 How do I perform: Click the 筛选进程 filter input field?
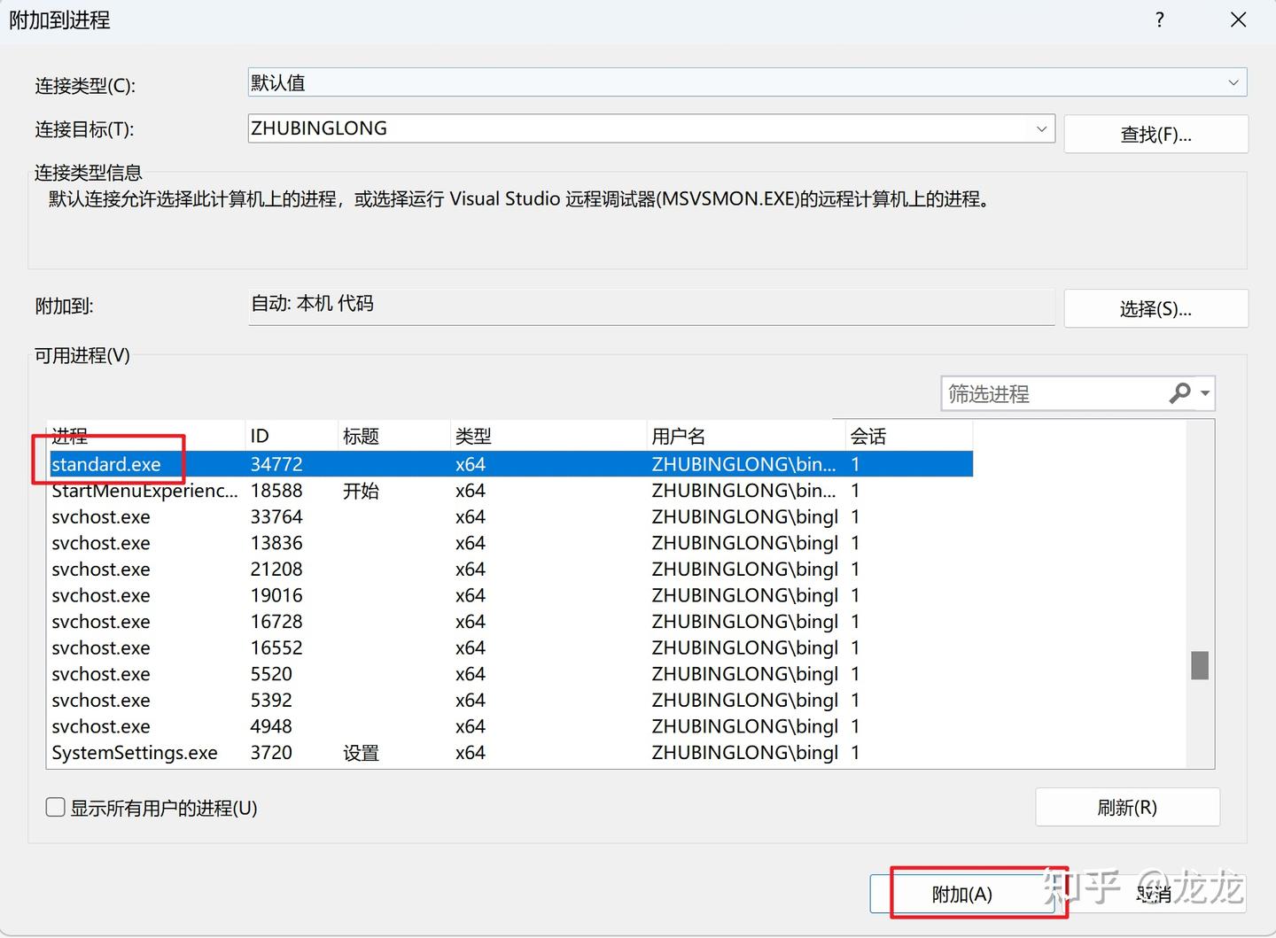point(1046,392)
